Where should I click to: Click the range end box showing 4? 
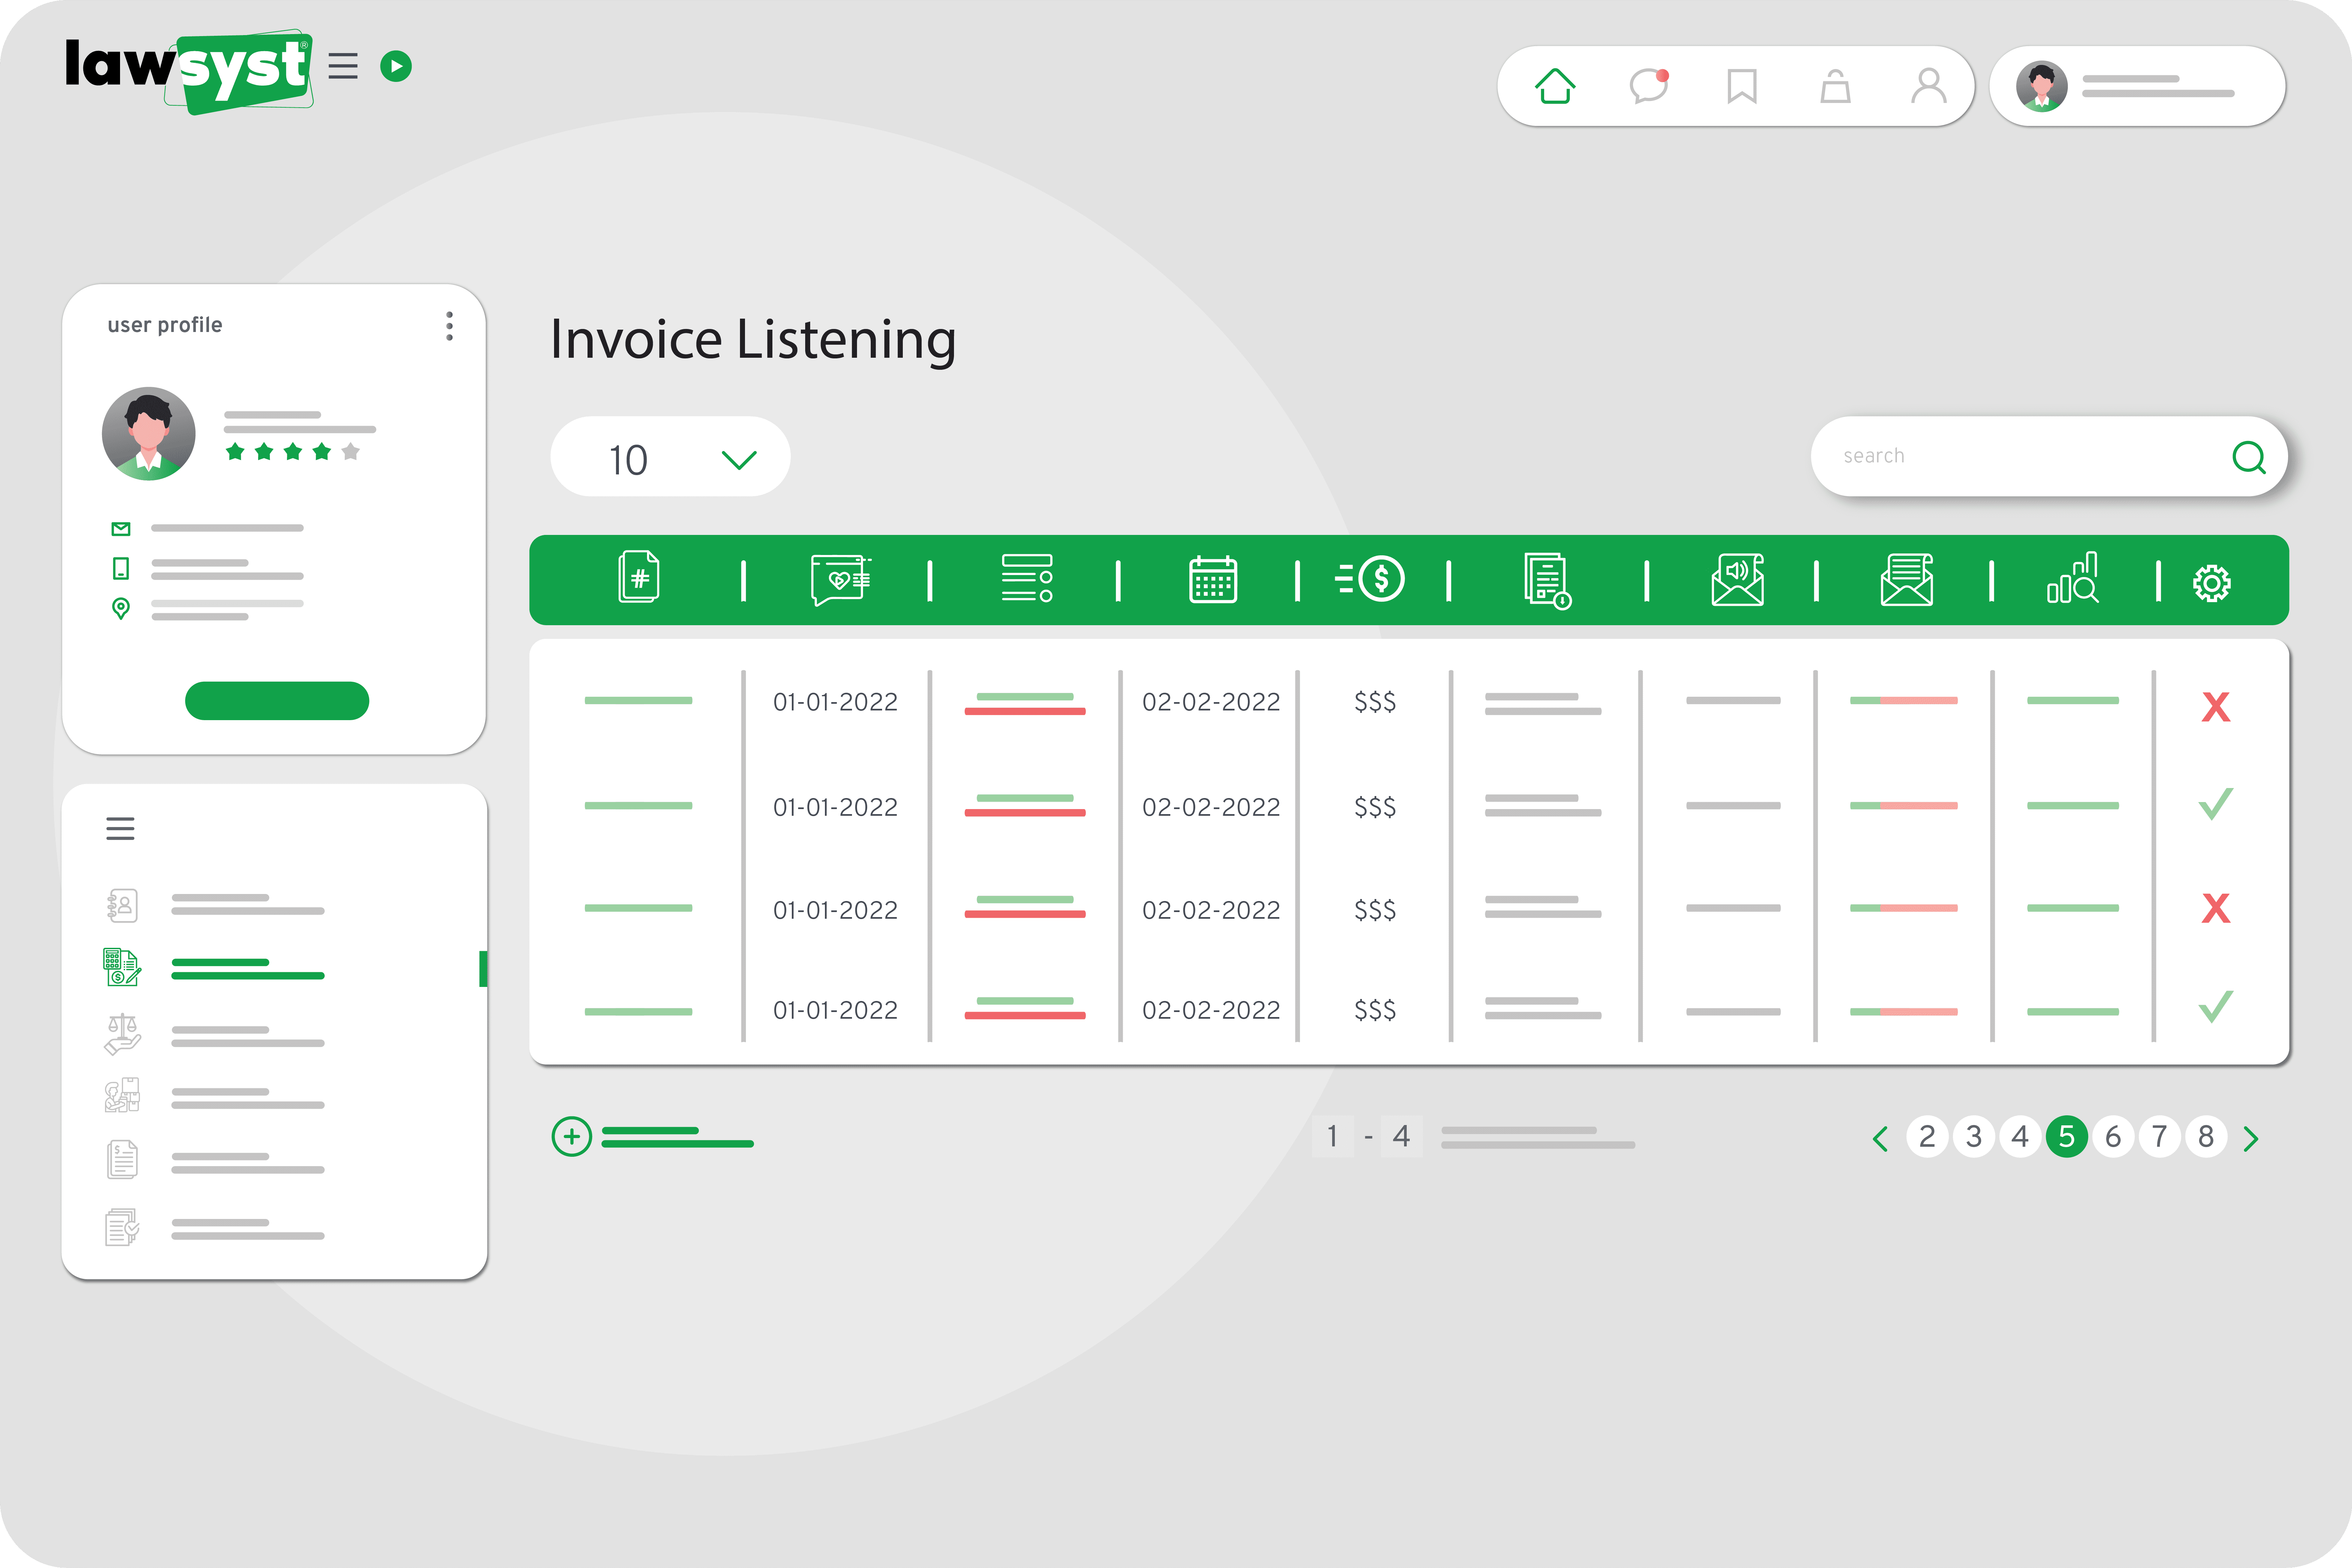(1402, 1137)
